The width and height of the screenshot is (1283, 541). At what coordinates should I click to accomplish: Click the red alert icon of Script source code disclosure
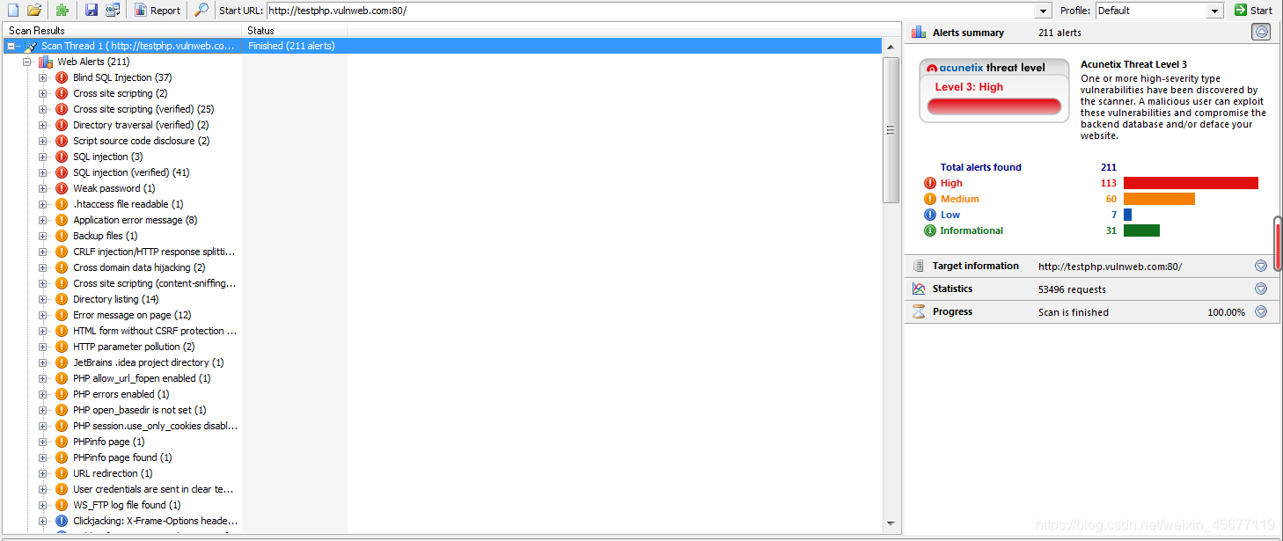tap(62, 141)
